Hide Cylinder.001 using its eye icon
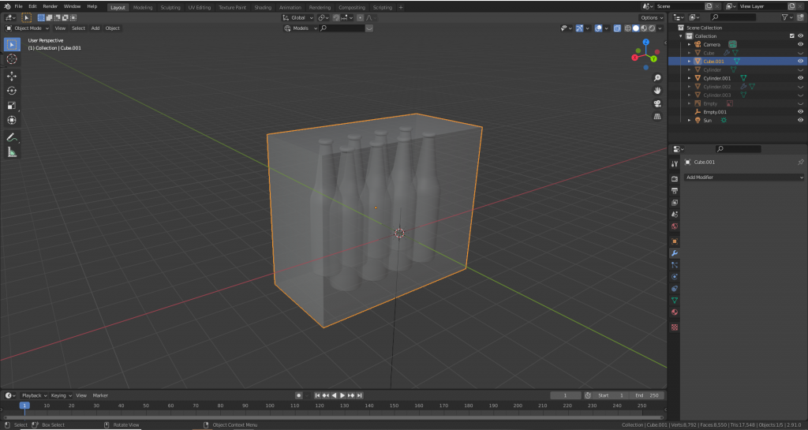The width and height of the screenshot is (808, 430). coord(800,78)
